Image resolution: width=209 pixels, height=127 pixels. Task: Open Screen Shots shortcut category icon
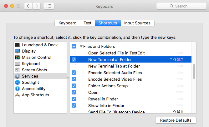click(17, 70)
